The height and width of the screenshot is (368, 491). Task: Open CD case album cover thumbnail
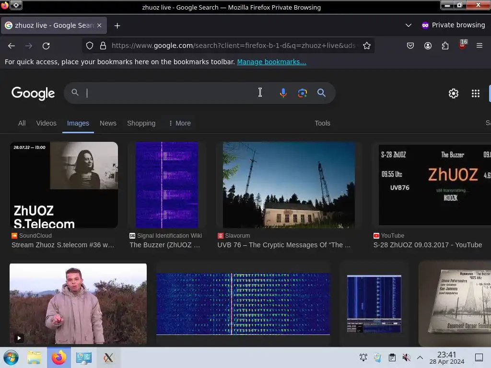pos(455,304)
